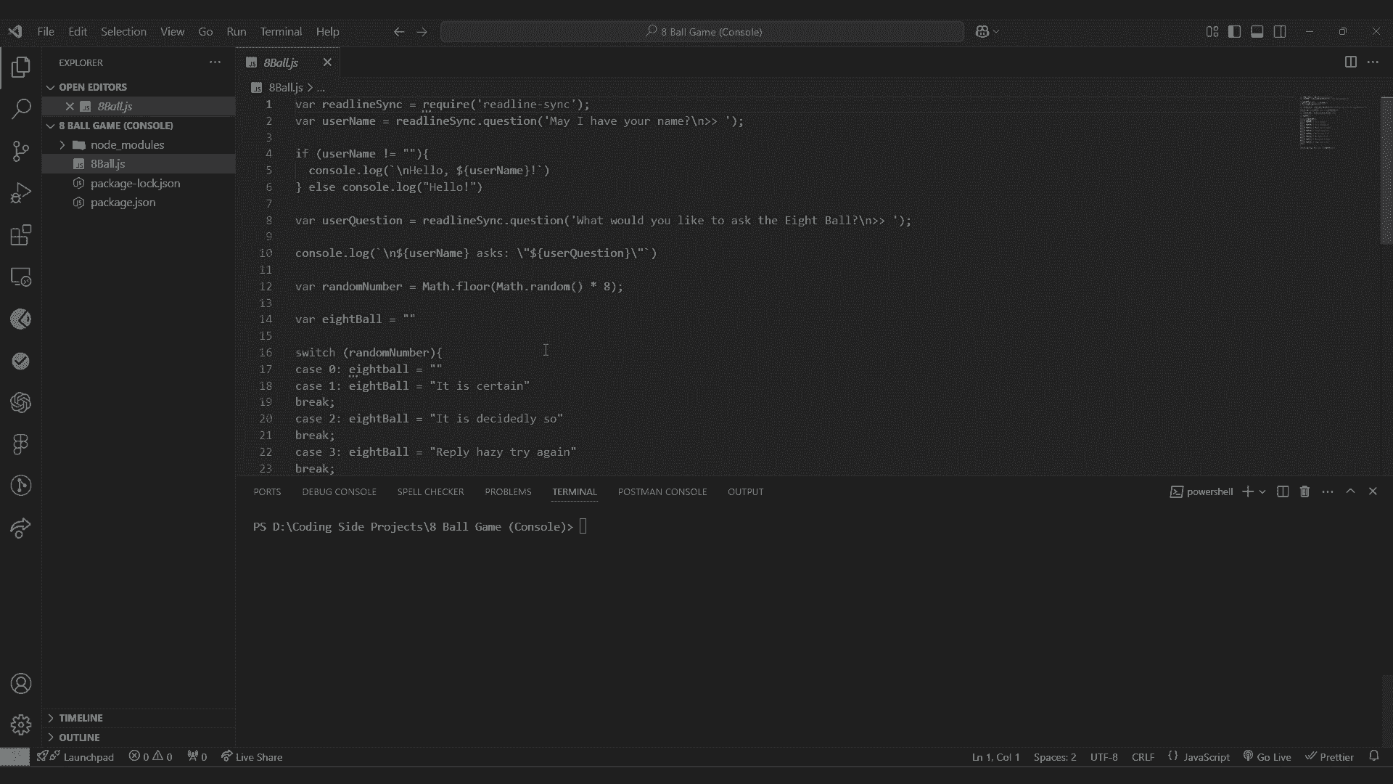Open package-lock.json in the explorer
Screen dimensions: 1393x784
(135, 183)
